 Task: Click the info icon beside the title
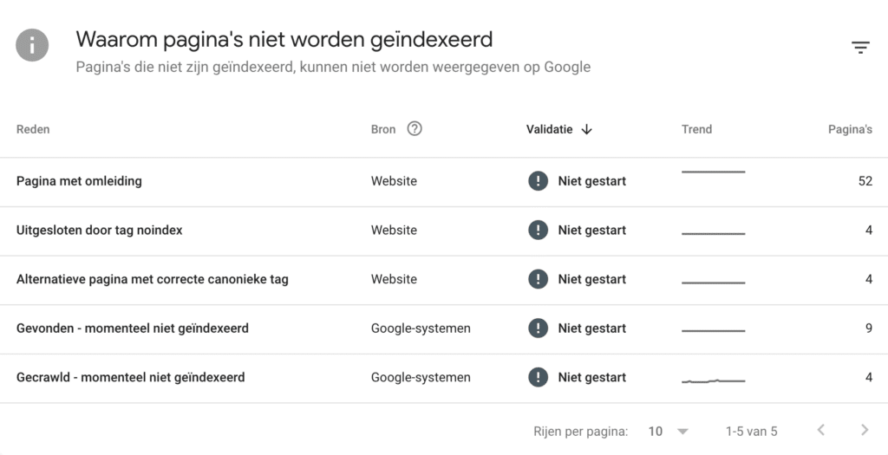(x=32, y=47)
